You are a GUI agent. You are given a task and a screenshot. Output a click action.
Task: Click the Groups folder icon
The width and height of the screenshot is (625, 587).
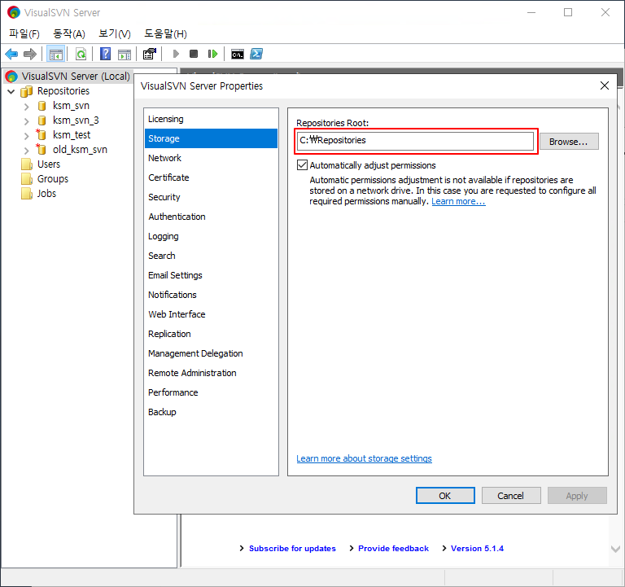tap(27, 179)
